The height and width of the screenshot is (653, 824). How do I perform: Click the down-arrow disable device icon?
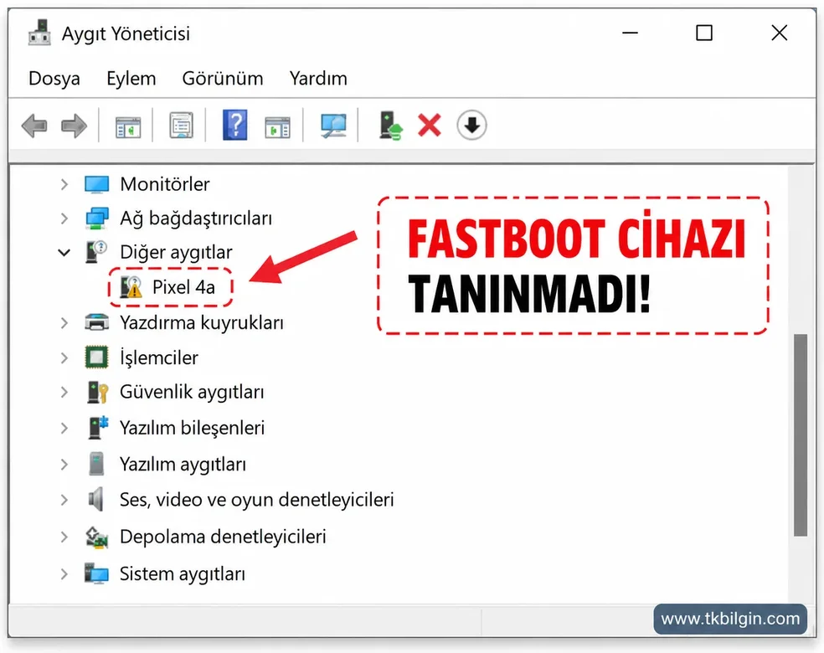pyautogui.click(x=472, y=125)
